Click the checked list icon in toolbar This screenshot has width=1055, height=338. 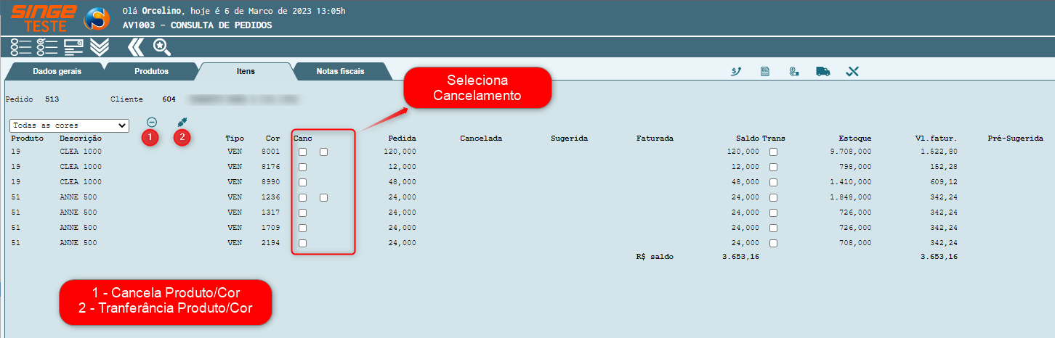[x=47, y=47]
